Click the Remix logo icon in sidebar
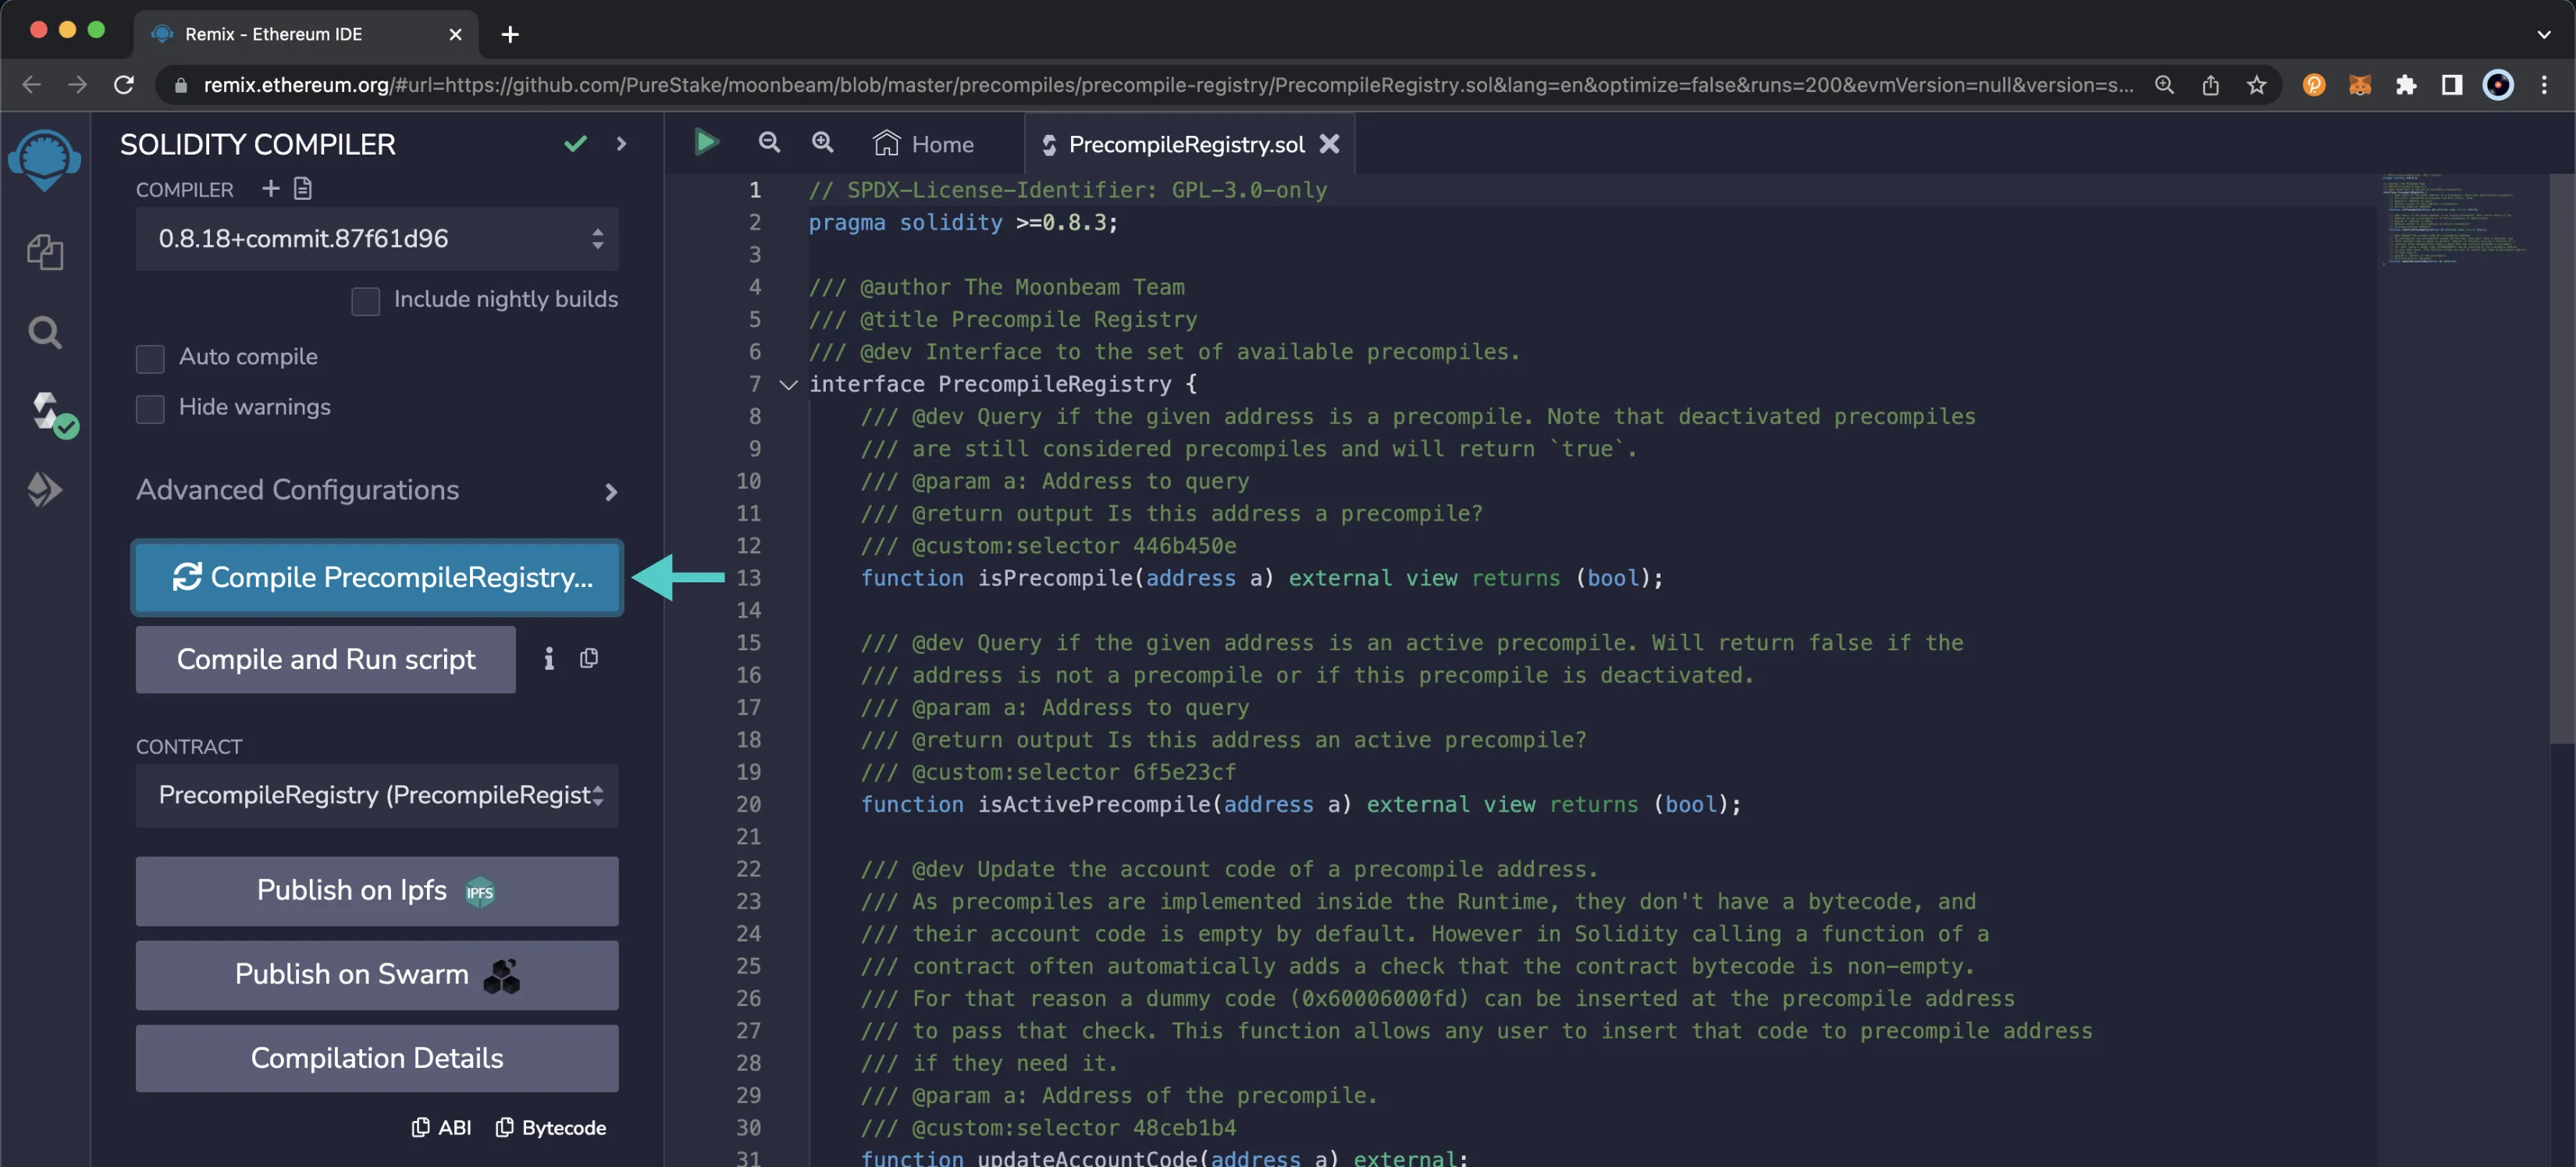The height and width of the screenshot is (1167, 2576). (44, 160)
